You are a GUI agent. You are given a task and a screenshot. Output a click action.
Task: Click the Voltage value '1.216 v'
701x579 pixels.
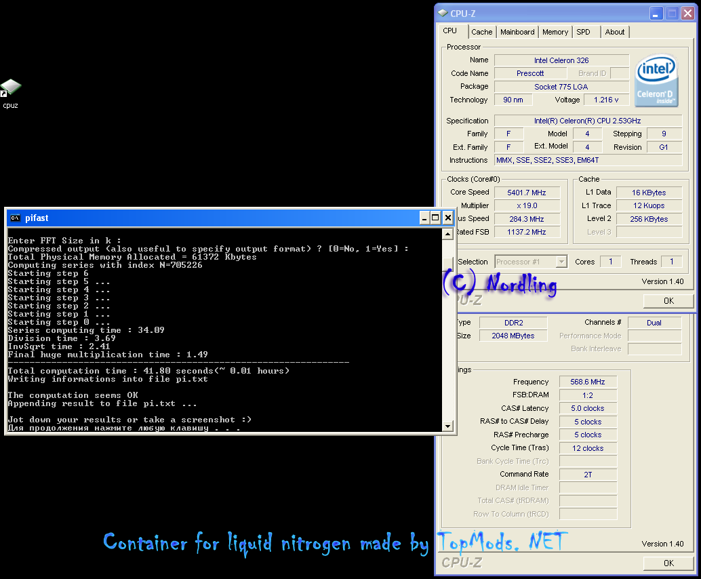click(x=606, y=100)
